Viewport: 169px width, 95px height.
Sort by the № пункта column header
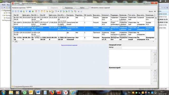tap(88, 15)
